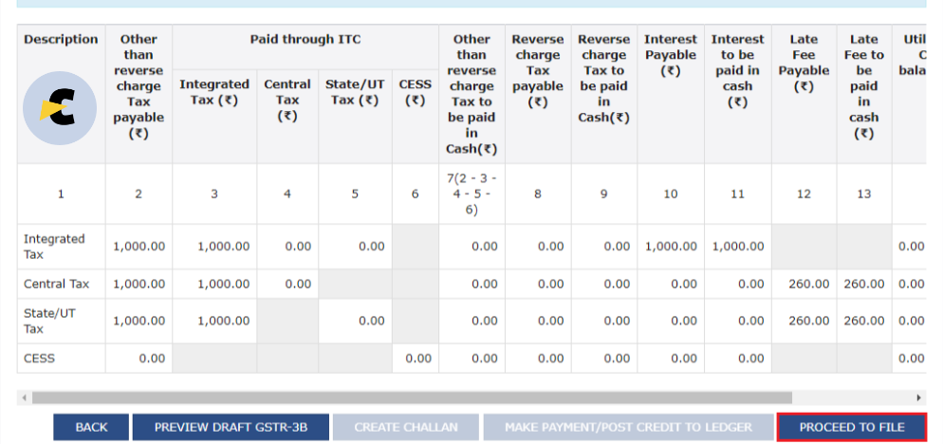The height and width of the screenshot is (444, 943).
Task: Select State/UT Tax late fee in cash cell
Action: coord(864,322)
